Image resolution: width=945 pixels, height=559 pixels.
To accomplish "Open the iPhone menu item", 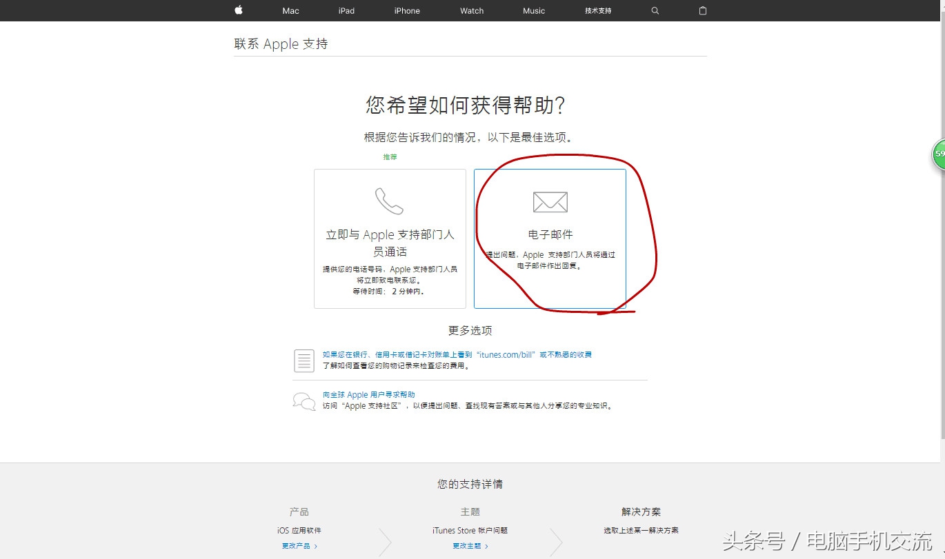I will (x=406, y=10).
